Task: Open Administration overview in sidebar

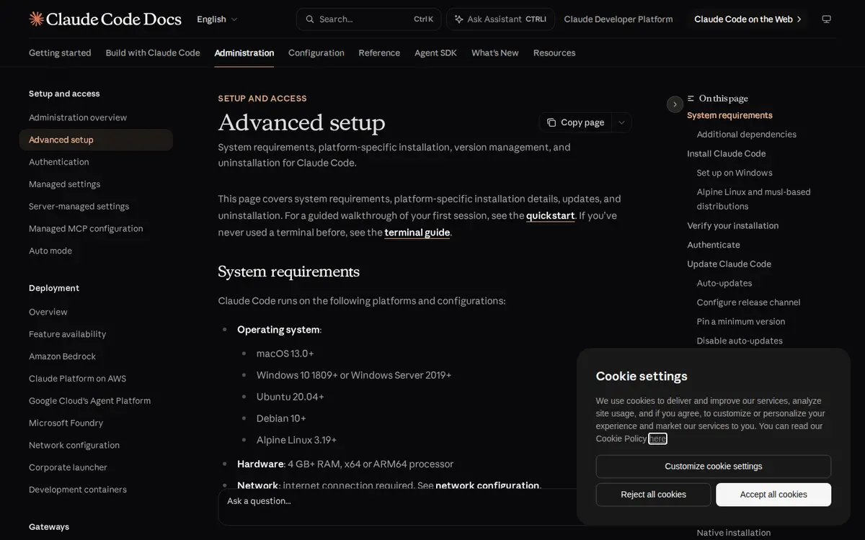Action: (x=78, y=117)
